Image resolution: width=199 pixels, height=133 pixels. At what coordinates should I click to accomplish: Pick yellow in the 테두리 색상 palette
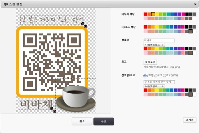pos(157,14)
